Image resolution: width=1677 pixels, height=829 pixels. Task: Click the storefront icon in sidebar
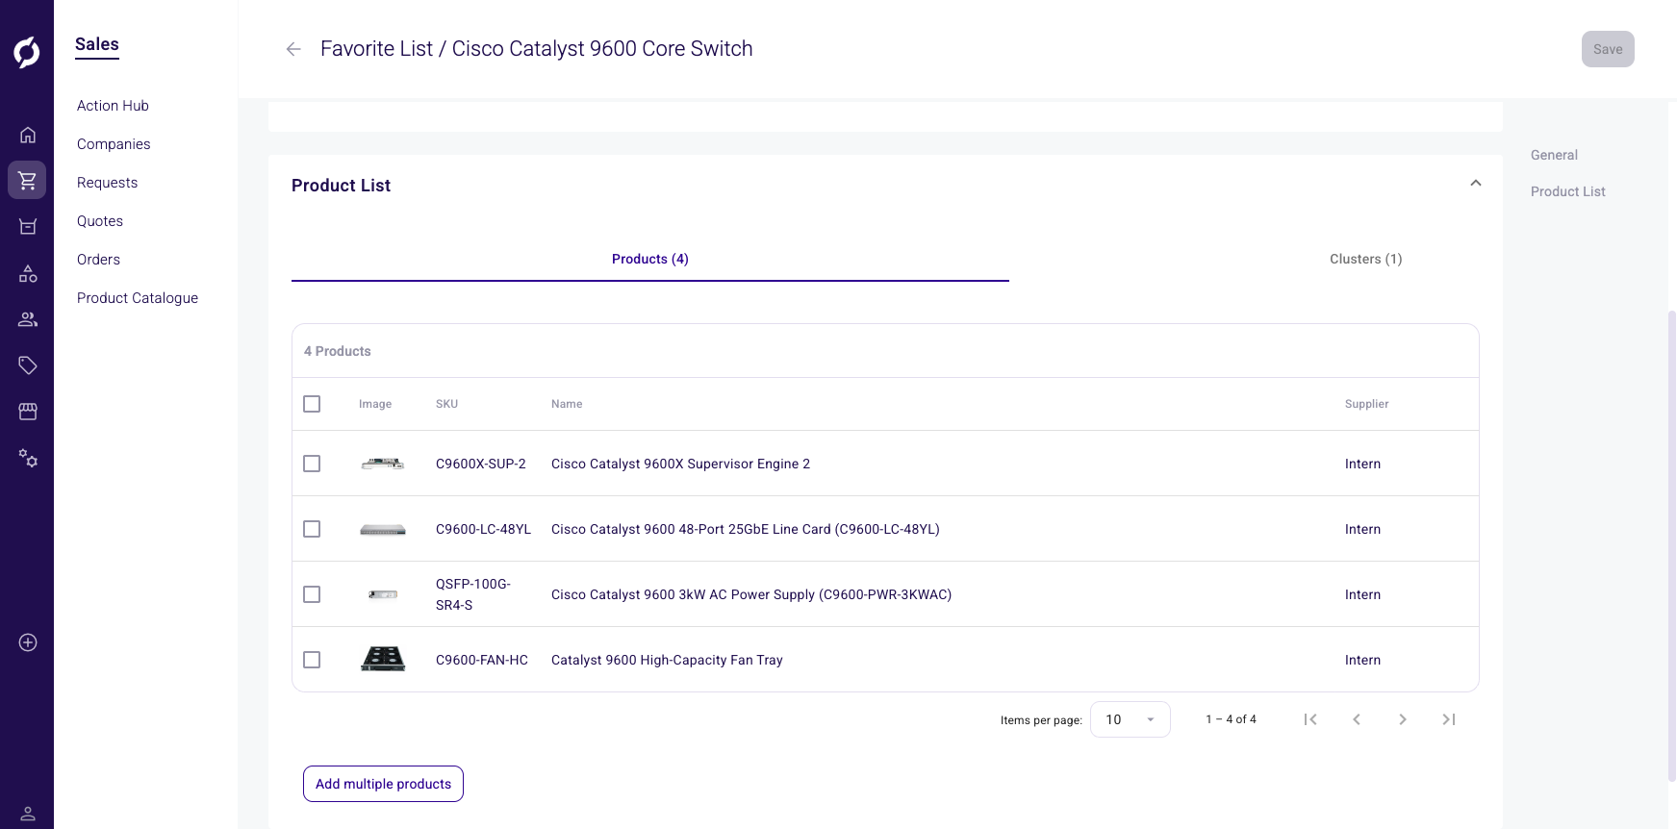[28, 412]
